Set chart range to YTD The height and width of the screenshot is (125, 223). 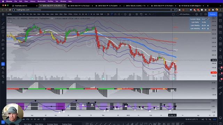pos(28,119)
